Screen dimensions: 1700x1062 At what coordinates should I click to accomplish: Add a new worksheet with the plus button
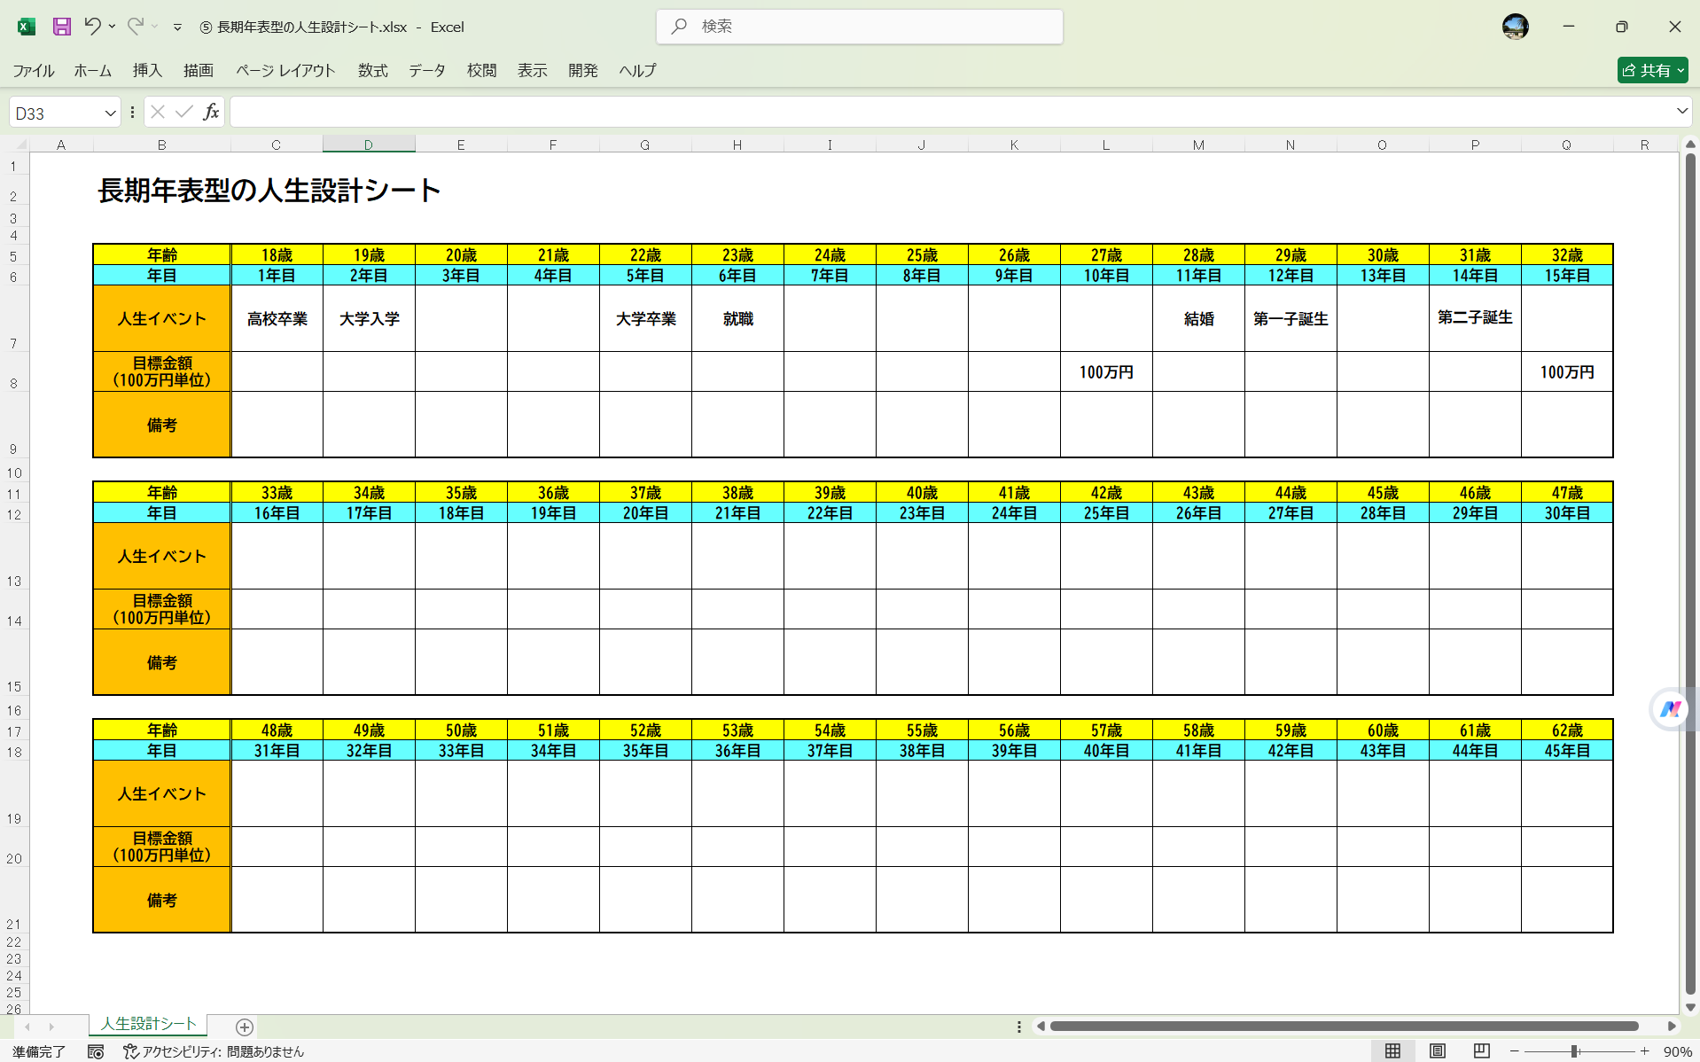point(243,1027)
